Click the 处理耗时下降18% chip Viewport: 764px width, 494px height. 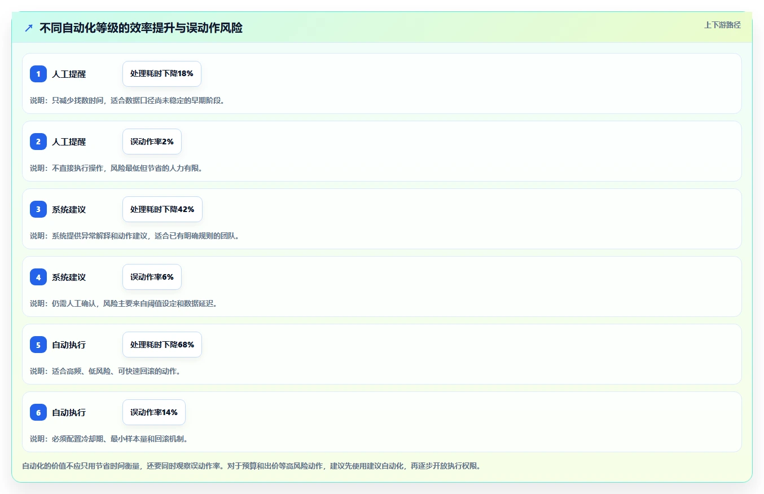(162, 74)
